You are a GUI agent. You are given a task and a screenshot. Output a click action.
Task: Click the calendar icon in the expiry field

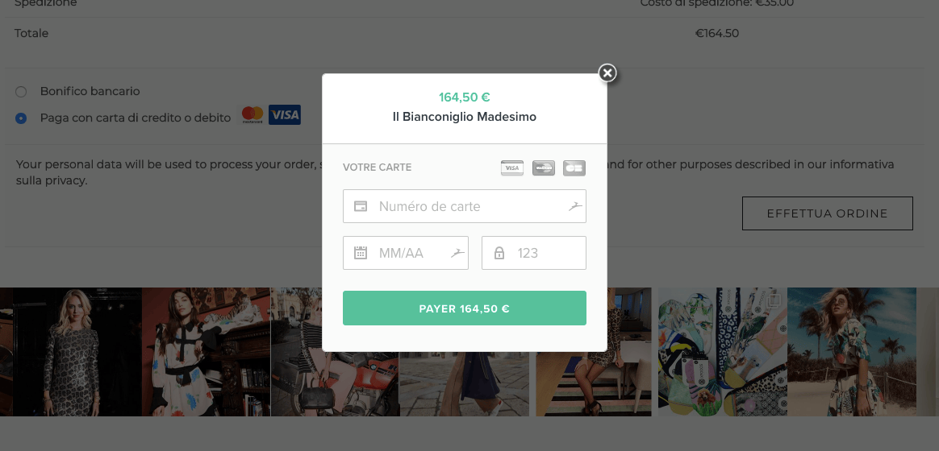361,253
